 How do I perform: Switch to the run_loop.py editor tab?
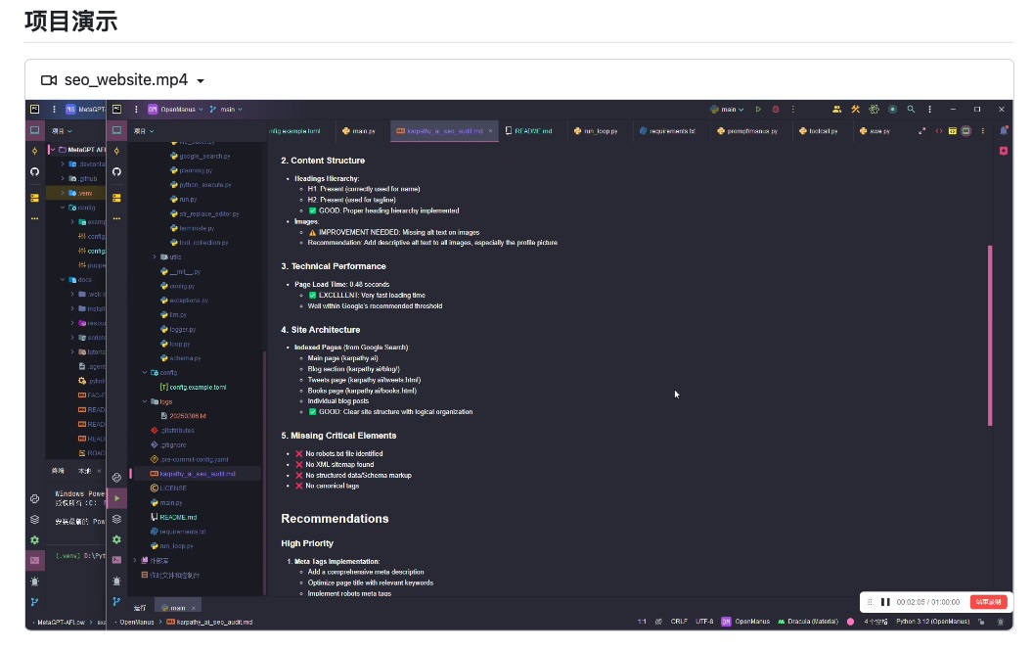[596, 130]
